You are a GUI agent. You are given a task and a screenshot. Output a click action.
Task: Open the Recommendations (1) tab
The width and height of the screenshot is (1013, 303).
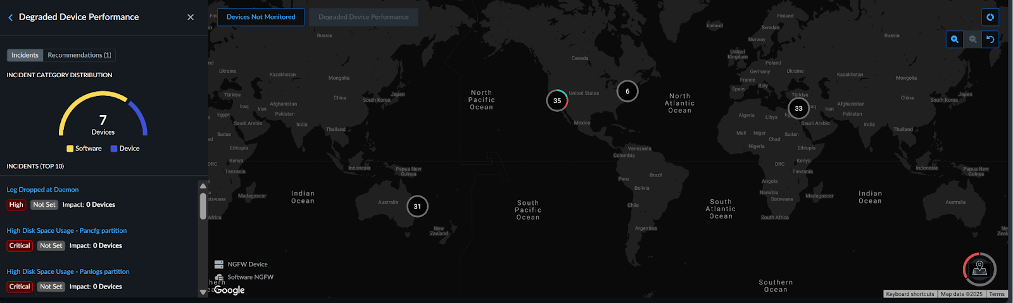click(x=79, y=55)
